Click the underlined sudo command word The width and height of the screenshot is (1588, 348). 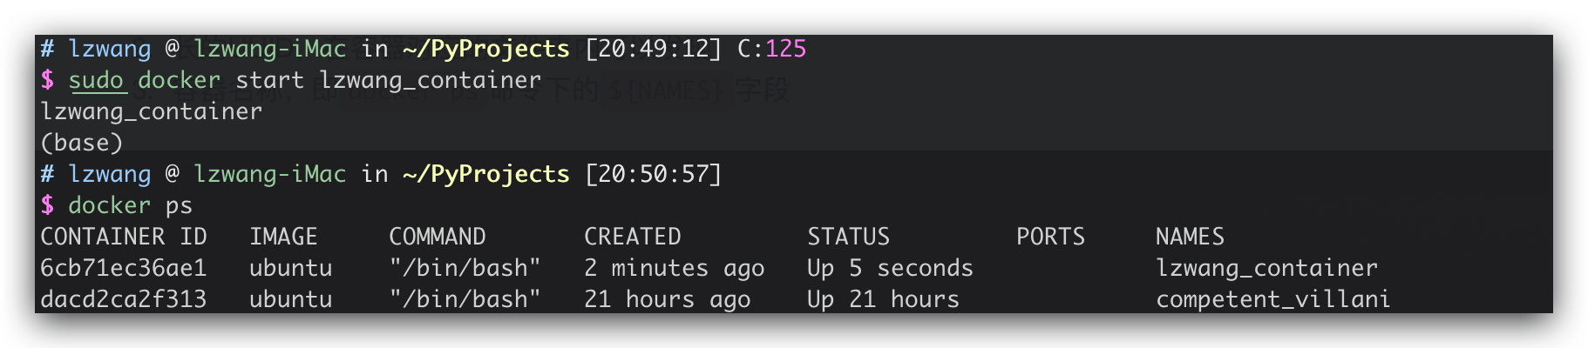pos(96,80)
